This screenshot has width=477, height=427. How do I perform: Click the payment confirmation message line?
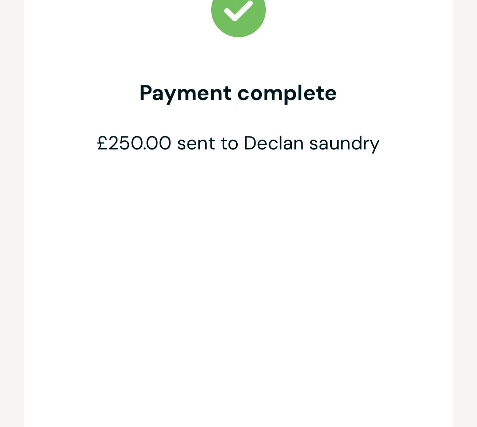coord(238,144)
